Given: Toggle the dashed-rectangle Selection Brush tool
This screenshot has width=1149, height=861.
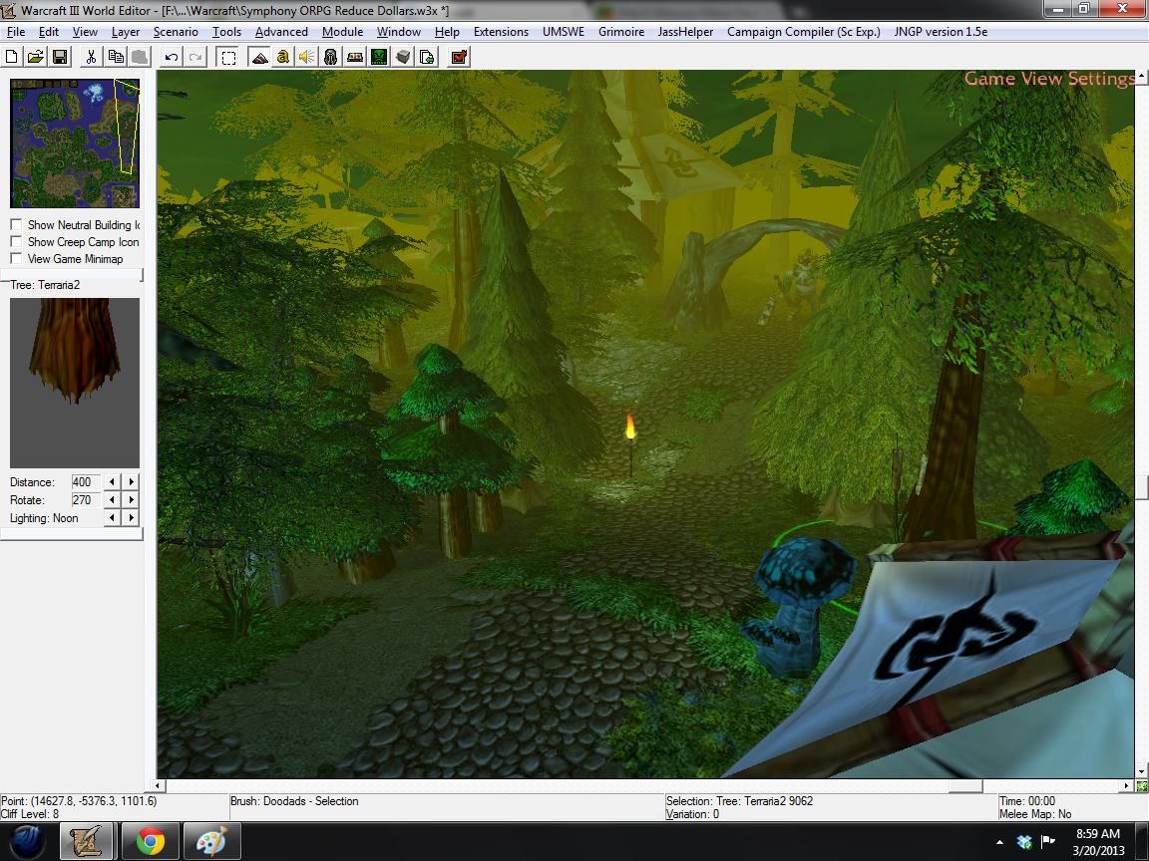Looking at the screenshot, I should pos(228,57).
